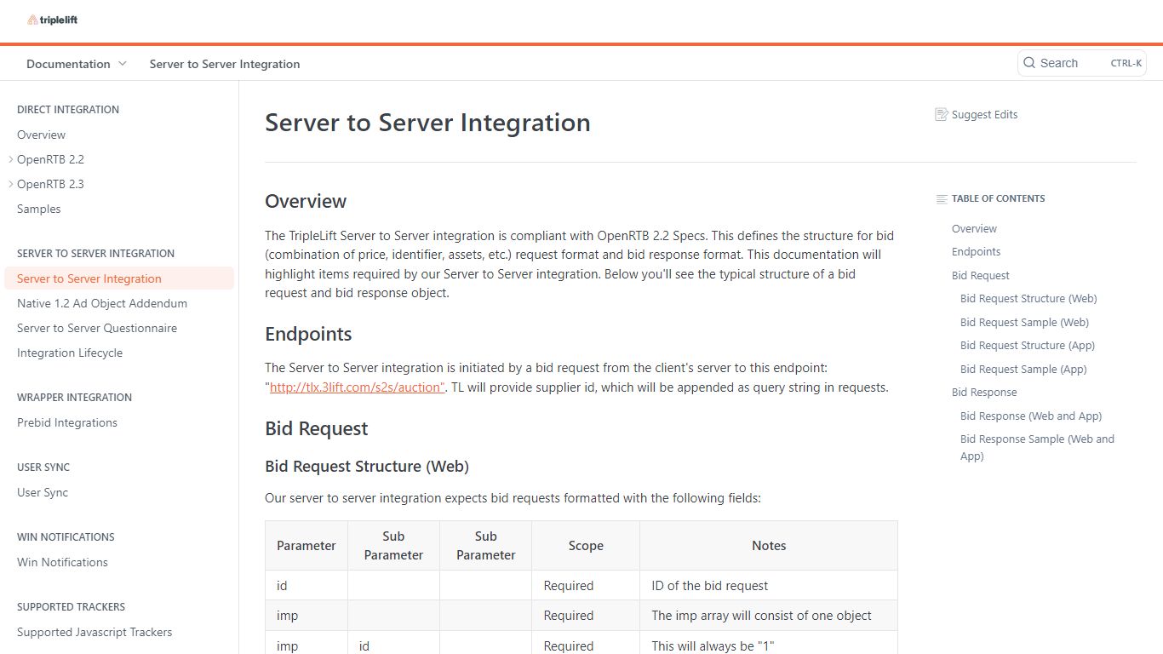Select Server to Server Integration sidebar item
This screenshot has width=1163, height=654.
(119, 278)
